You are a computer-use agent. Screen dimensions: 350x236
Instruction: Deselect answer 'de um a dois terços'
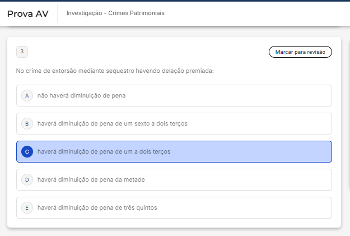(104, 151)
